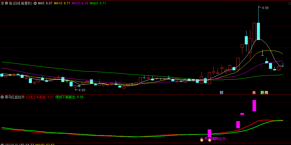
Task: Click the orange 榜 marker icon
Action: pyautogui.click(x=267, y=92)
